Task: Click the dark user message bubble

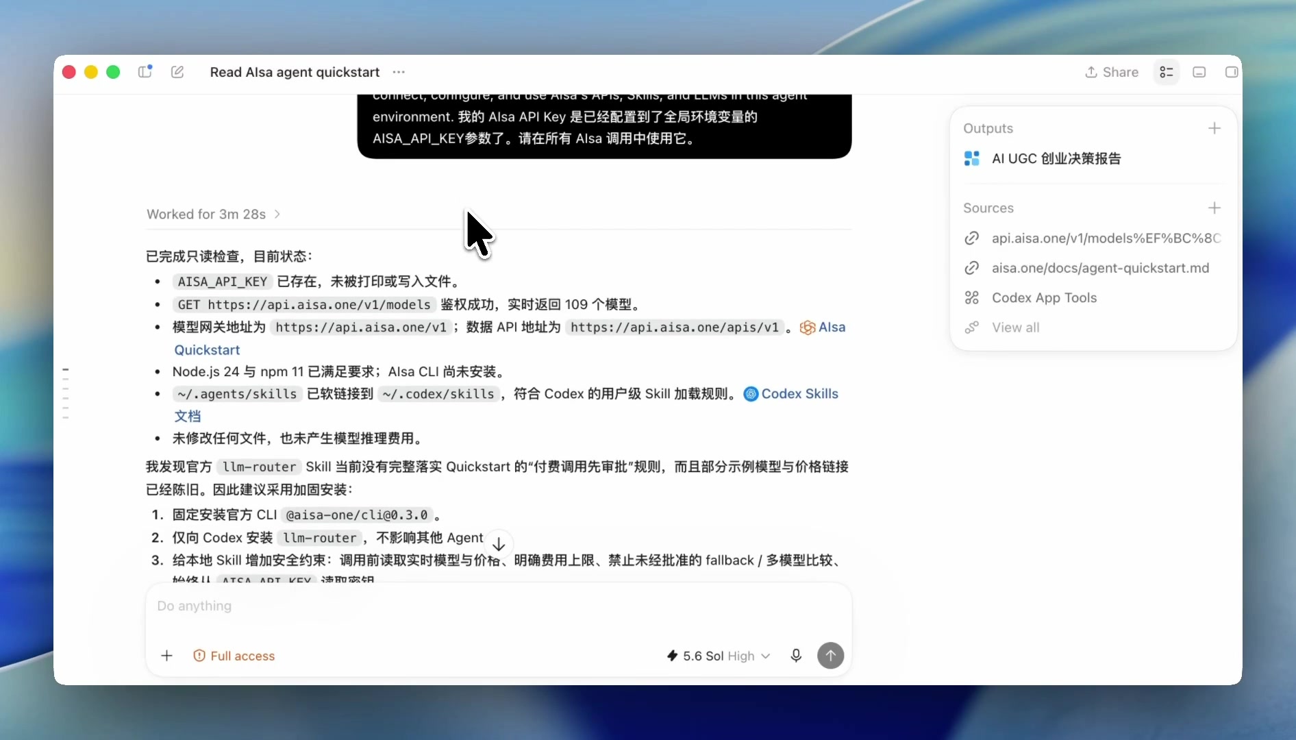Action: point(604,125)
